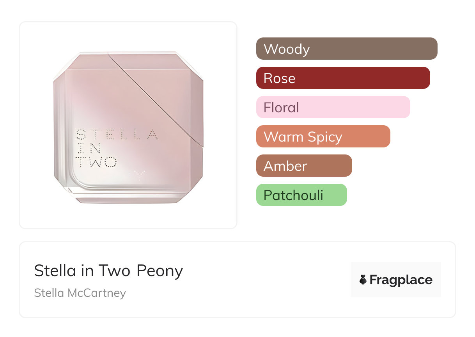475x337 pixels.
Task: Click the bottle's bottom base edge
Action: click(x=129, y=200)
